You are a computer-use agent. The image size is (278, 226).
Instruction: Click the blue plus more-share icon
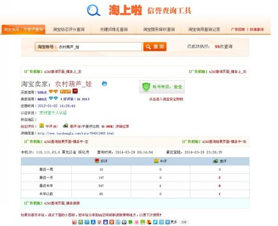pyautogui.click(x=168, y=222)
